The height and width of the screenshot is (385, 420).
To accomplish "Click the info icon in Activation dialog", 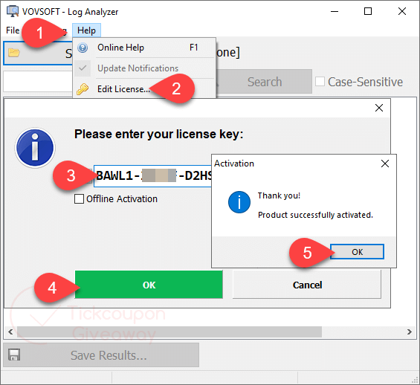I will [x=239, y=202].
